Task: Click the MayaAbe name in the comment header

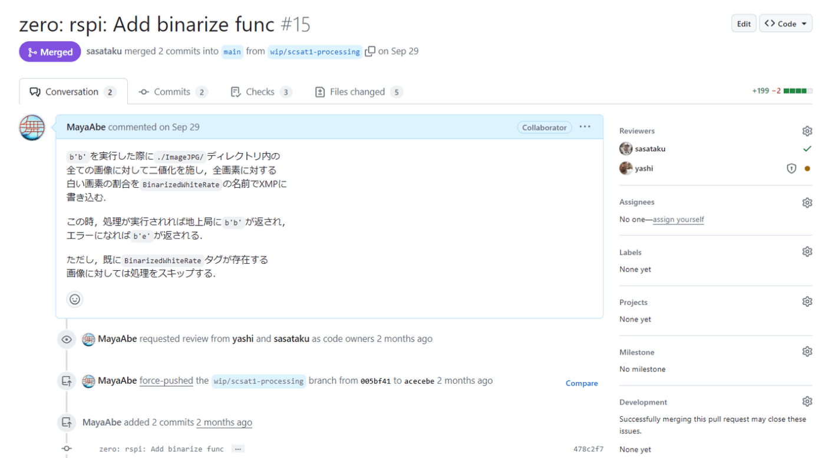Action: click(x=86, y=127)
